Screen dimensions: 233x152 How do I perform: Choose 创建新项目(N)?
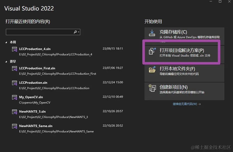(184, 91)
